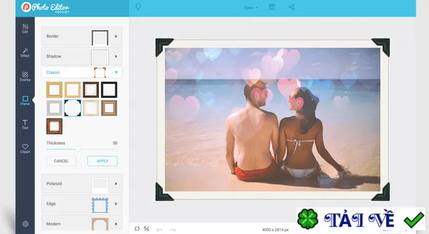Viewport: 429px width, 234px height.
Task: Expand the Shadow frame category
Action: pyautogui.click(x=82, y=56)
